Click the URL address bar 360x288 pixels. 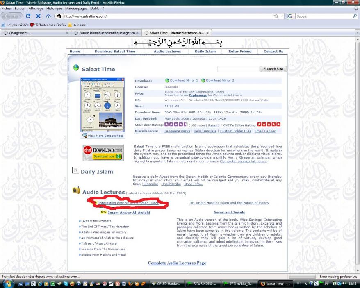[168, 16]
